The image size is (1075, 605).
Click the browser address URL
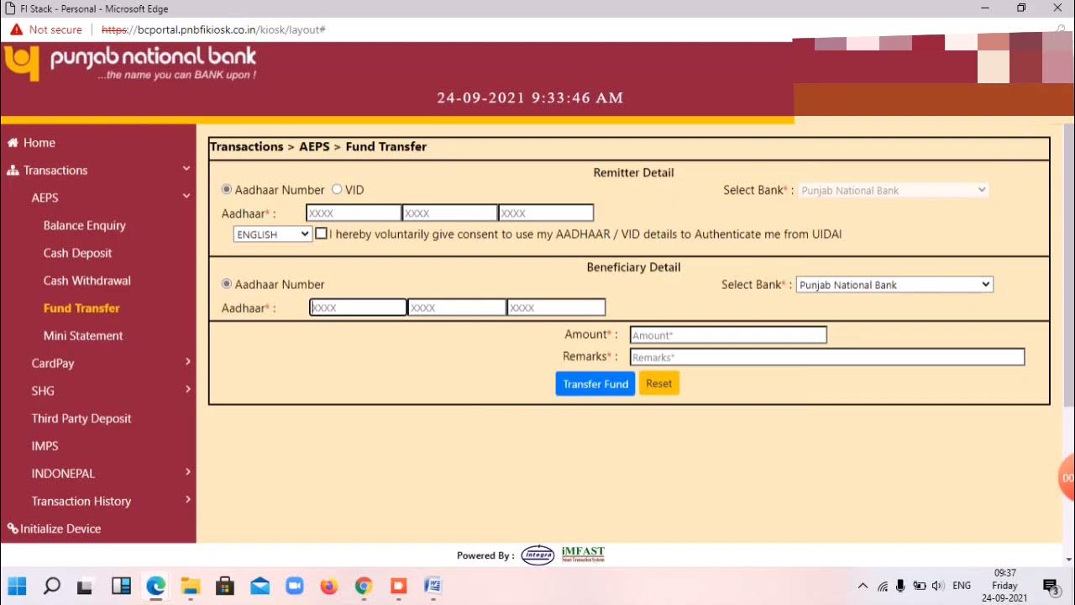tap(213, 29)
